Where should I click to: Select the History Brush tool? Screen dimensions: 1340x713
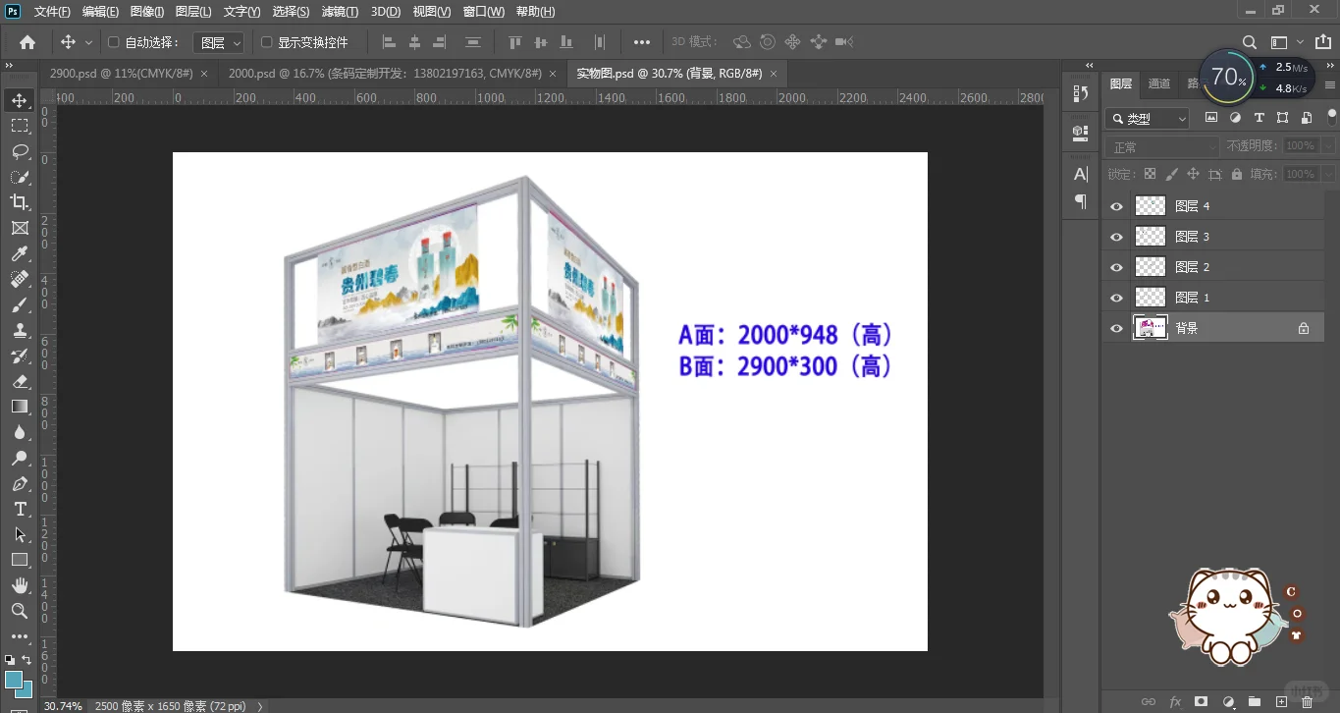pos(20,356)
